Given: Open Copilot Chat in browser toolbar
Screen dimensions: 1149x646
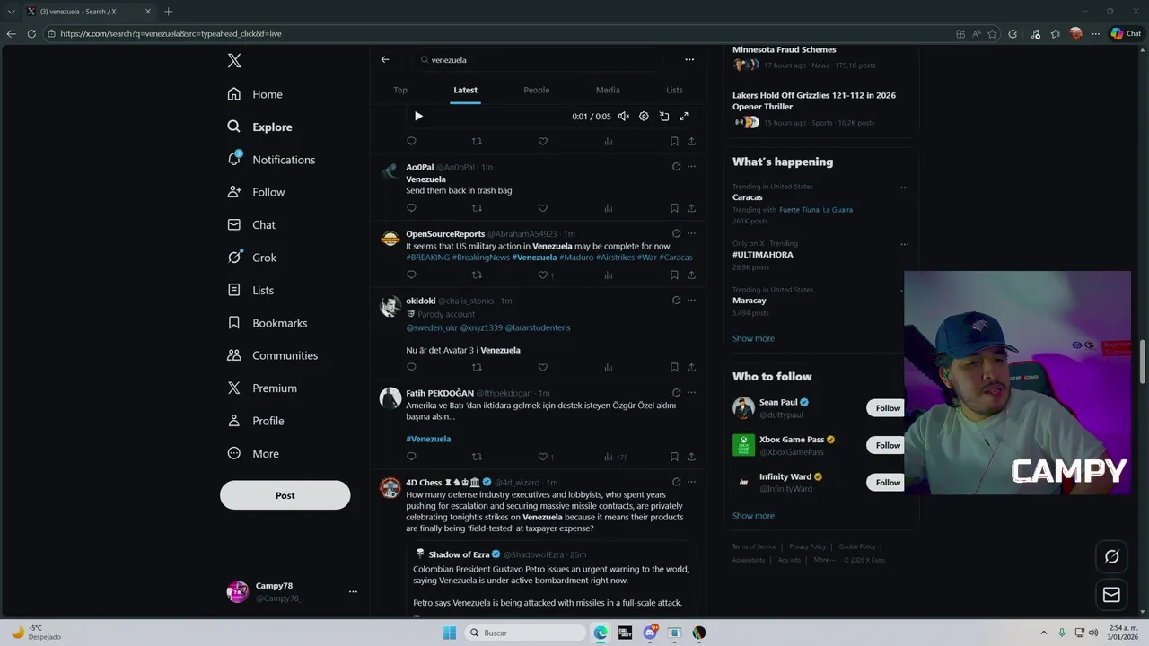Looking at the screenshot, I should click(x=1126, y=33).
